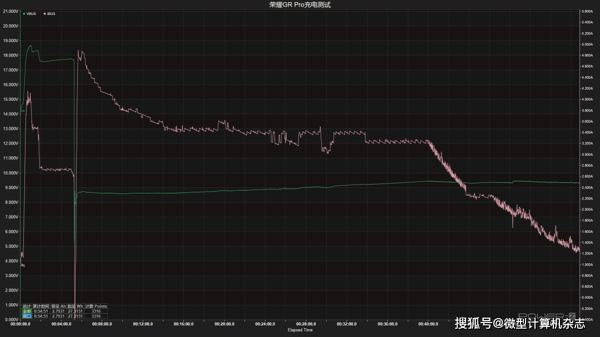The image size is (600, 337).
Task: Click the 5.600A current axis tick
Action: click(x=587, y=12)
